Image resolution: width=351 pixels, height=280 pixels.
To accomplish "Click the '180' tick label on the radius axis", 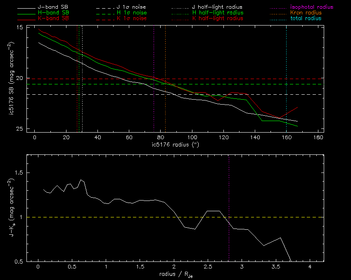I will pos(318,138).
